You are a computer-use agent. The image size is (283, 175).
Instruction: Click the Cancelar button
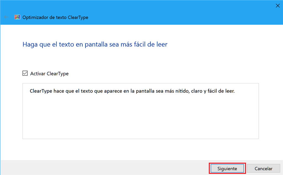click(263, 168)
